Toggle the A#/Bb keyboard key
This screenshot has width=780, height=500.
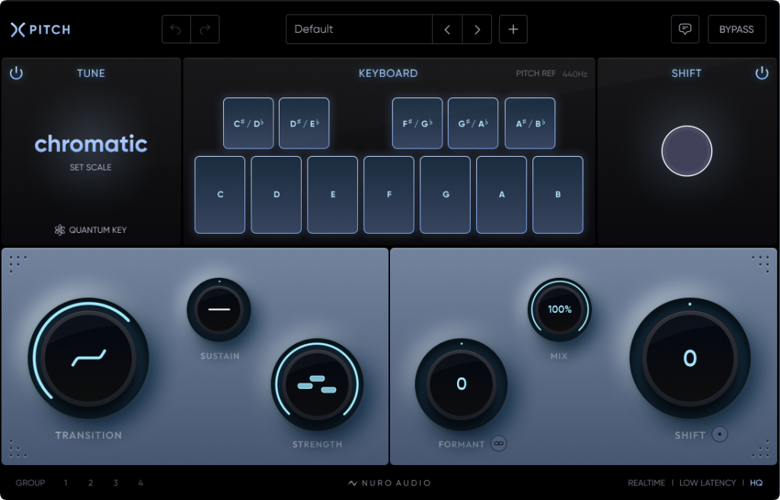(530, 123)
